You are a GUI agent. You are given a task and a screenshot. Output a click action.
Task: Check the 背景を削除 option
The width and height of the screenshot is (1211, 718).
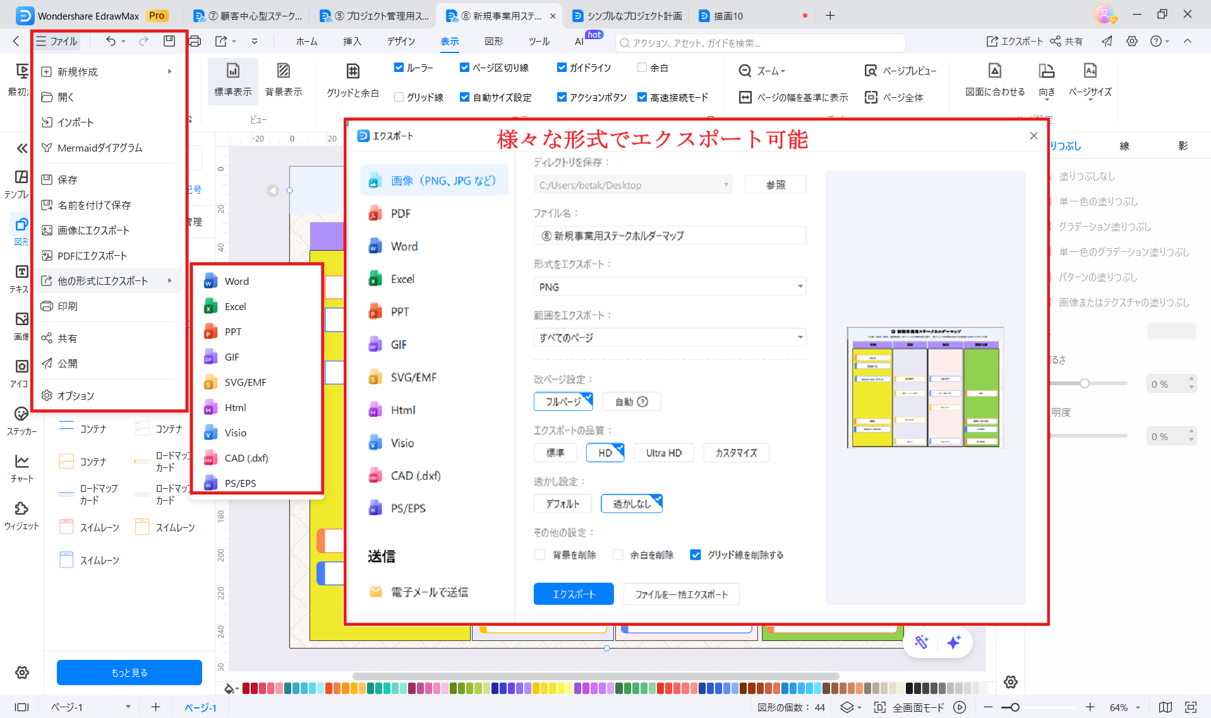[x=539, y=554]
